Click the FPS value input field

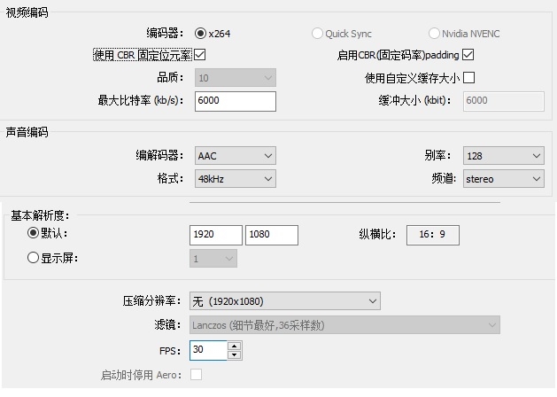tap(208, 350)
